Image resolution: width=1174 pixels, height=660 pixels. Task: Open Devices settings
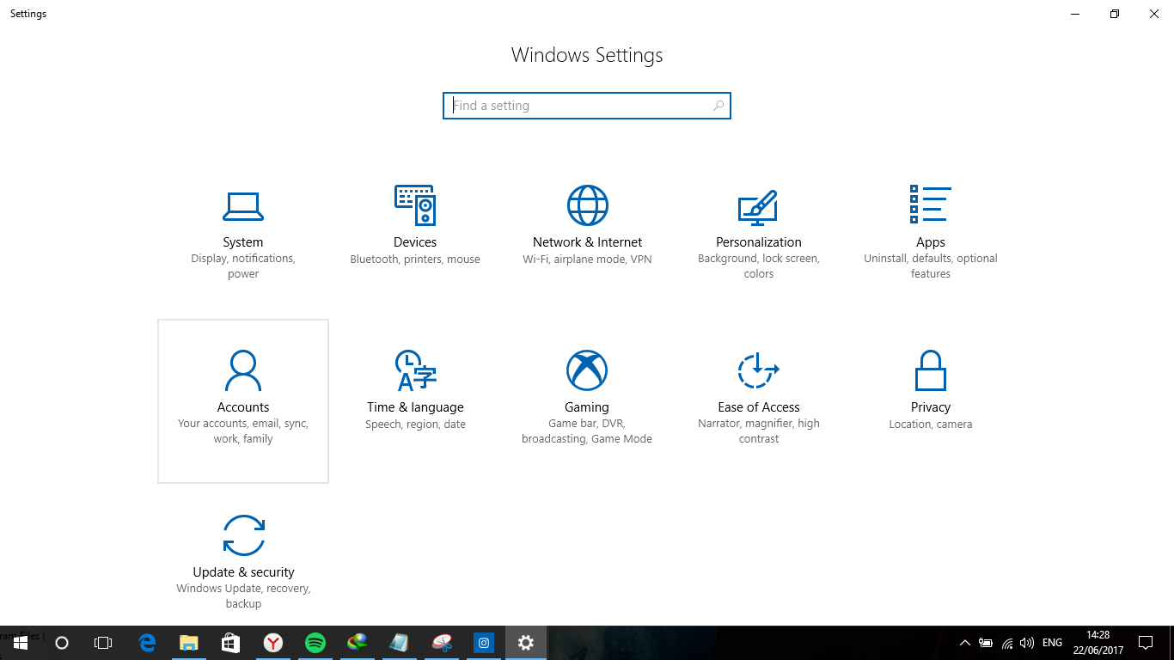click(415, 225)
